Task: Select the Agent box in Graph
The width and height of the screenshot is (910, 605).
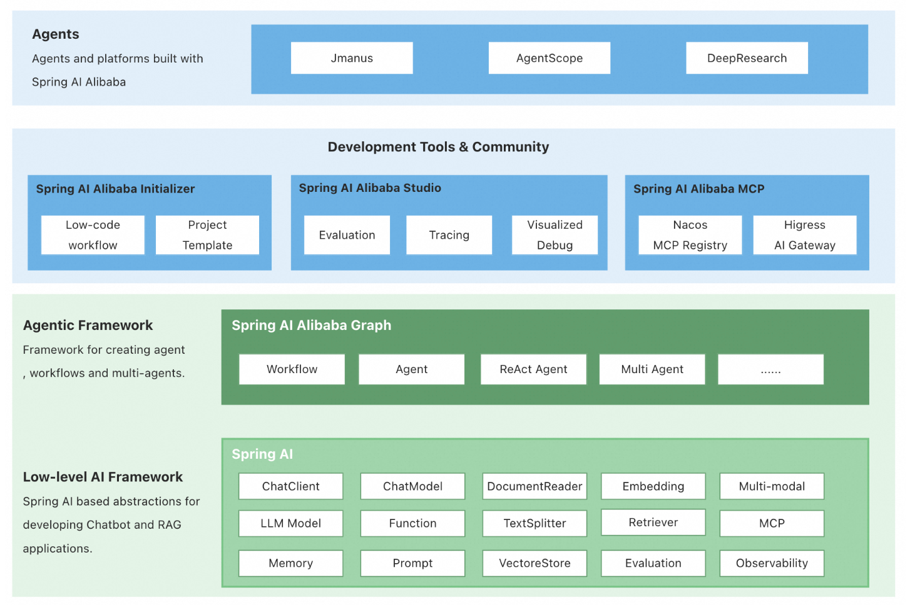Action: [x=411, y=369]
